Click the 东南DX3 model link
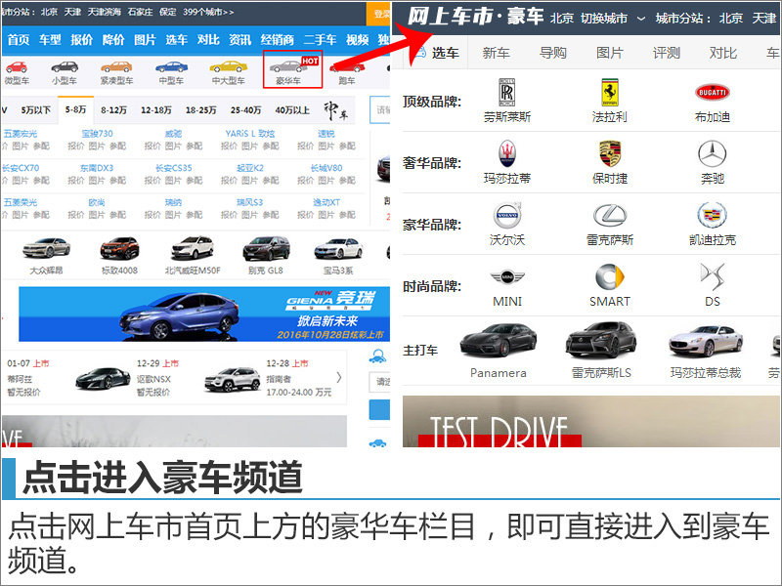 97,168
